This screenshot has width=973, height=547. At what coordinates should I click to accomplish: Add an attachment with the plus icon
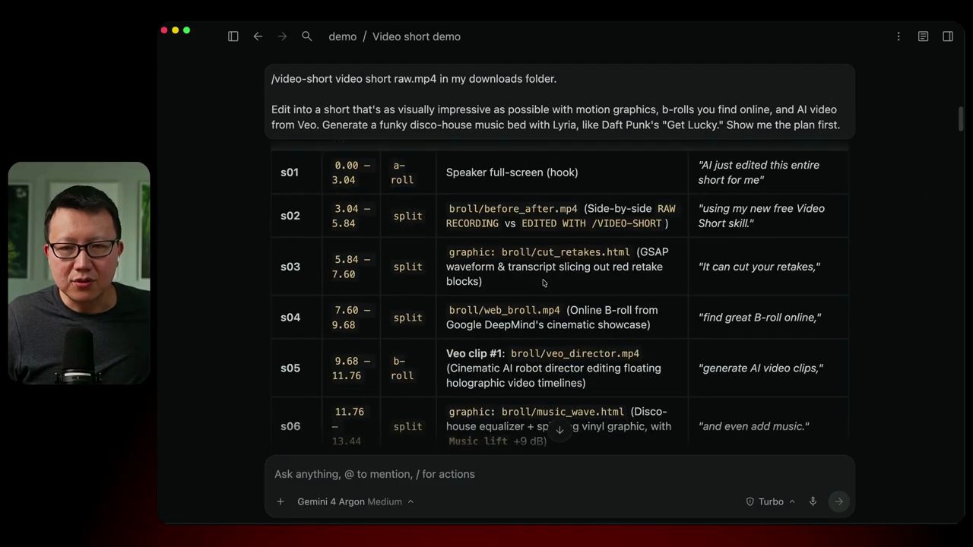(x=280, y=501)
